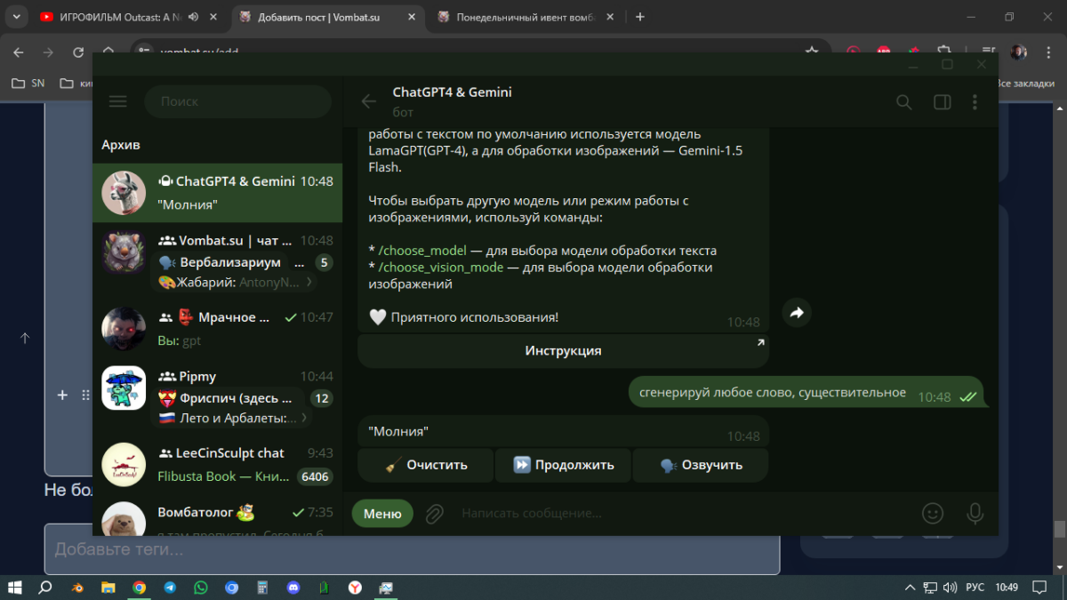
Task: Attach a file with the paperclip icon
Action: click(434, 513)
